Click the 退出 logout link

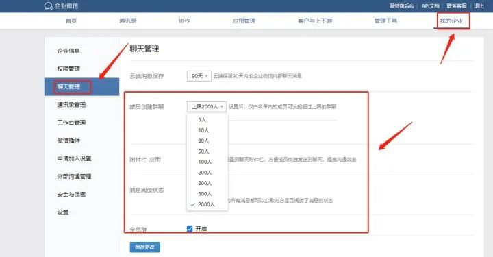pos(479,6)
